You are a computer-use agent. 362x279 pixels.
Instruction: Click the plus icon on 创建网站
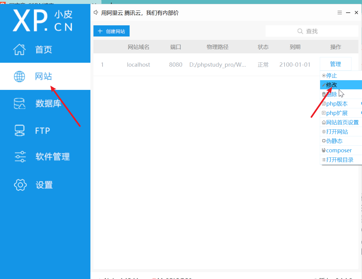(x=100, y=31)
